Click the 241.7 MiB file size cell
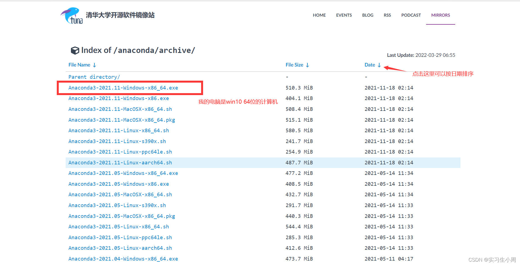Screen dimensions: 520x265 coord(299,141)
